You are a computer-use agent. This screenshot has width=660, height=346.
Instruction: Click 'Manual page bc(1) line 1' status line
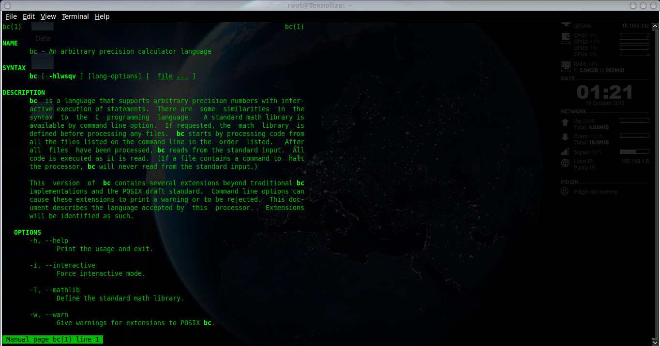point(53,340)
